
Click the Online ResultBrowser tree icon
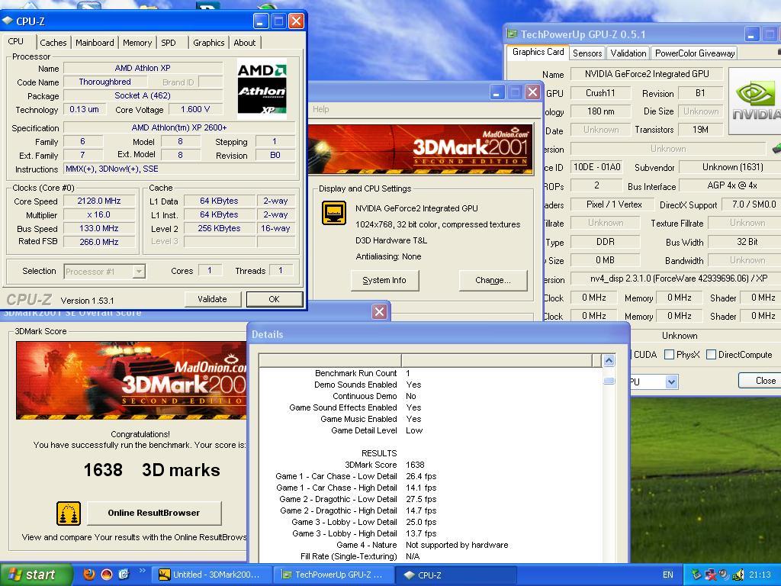[x=69, y=514]
